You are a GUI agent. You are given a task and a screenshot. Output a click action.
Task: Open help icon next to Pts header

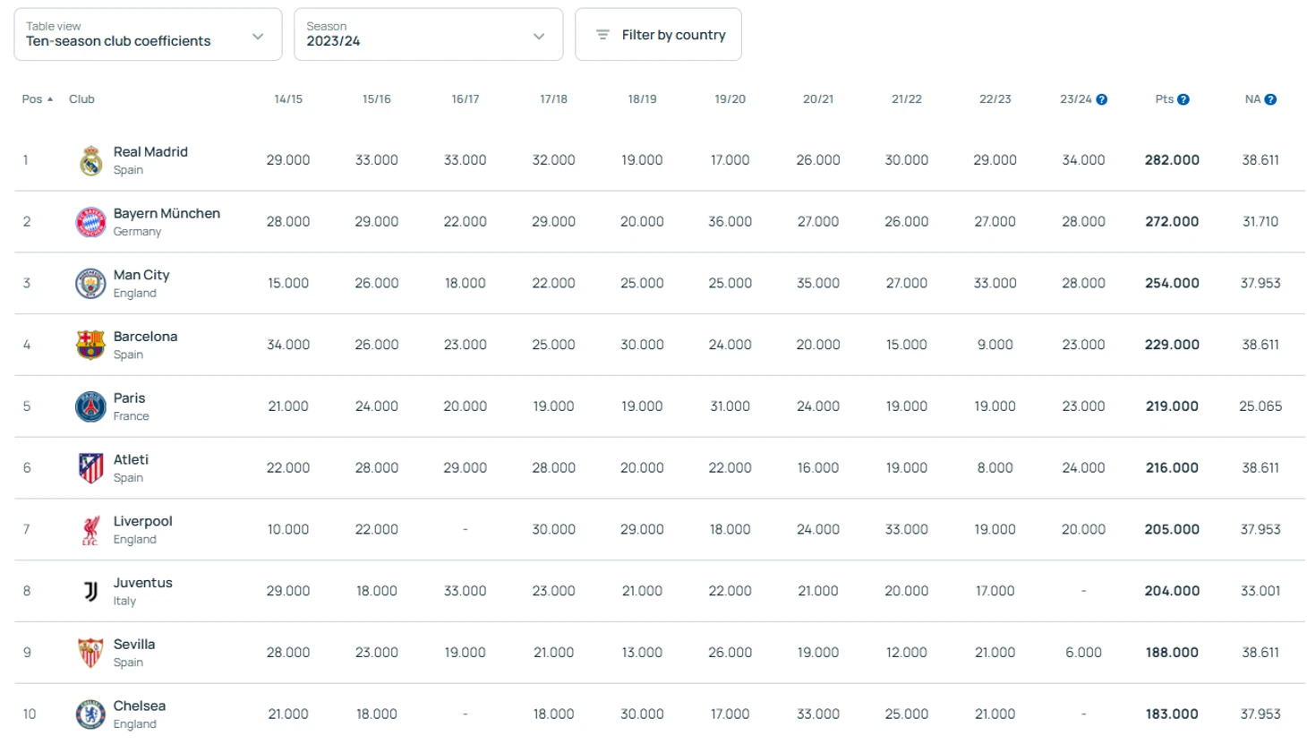click(x=1183, y=99)
